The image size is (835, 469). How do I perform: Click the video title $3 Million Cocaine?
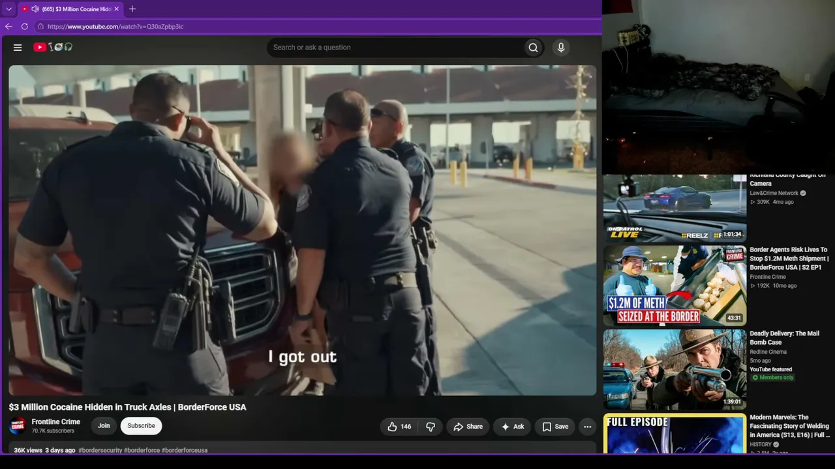(x=128, y=407)
